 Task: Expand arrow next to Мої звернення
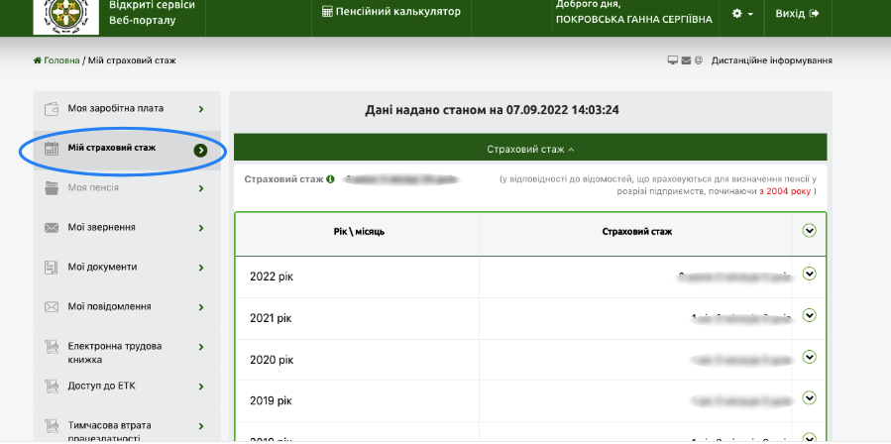point(201,229)
